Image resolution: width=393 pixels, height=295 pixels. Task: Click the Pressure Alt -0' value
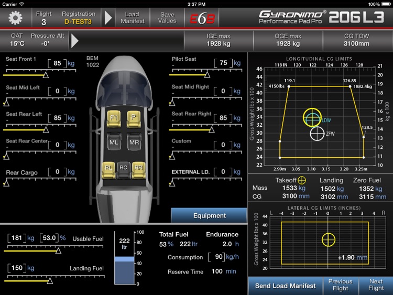click(45, 43)
